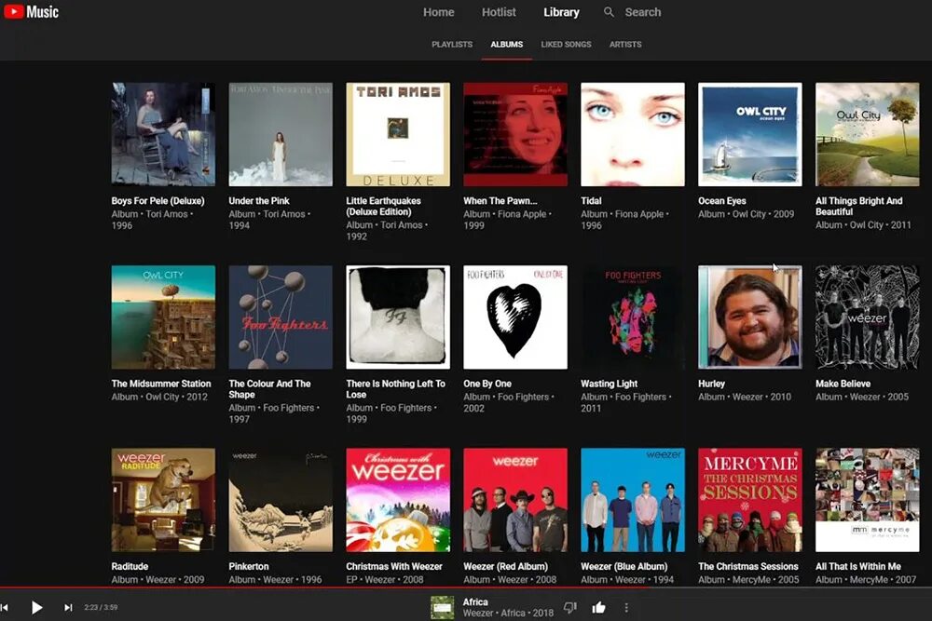
Task: Like the song Africa
Action: click(598, 607)
